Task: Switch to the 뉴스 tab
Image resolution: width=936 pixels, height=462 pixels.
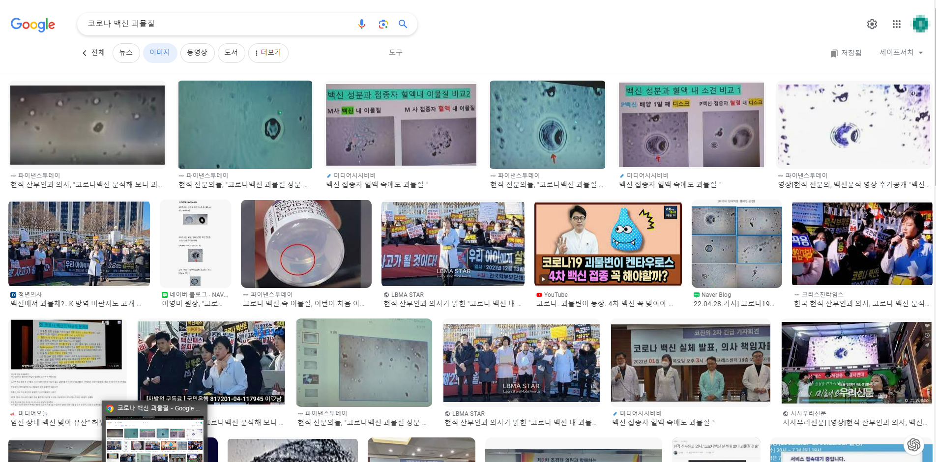Action: click(126, 53)
